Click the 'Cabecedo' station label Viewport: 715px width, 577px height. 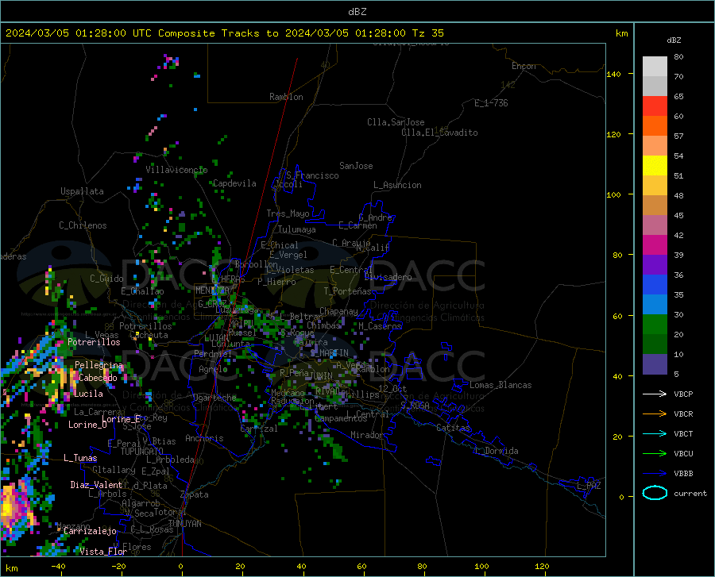coord(98,378)
